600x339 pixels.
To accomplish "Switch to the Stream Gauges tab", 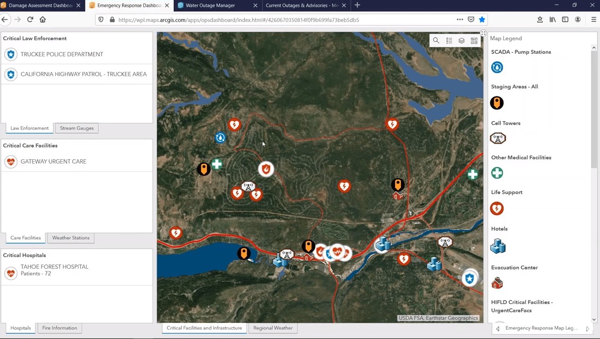I will [77, 128].
